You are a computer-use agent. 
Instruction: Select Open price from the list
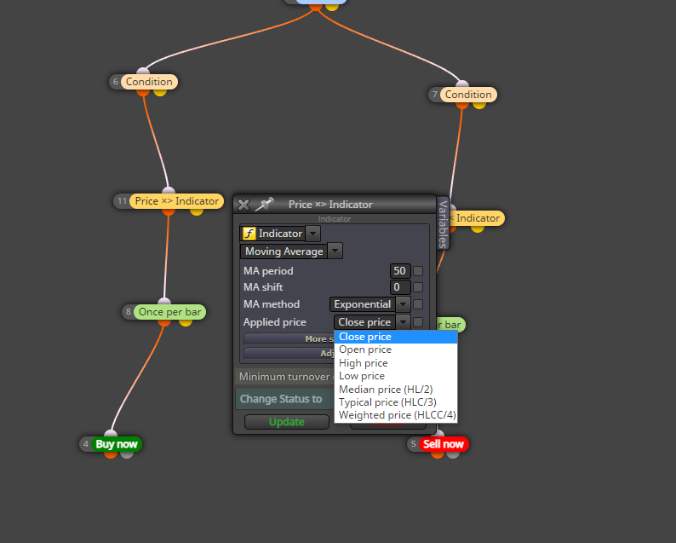point(396,349)
